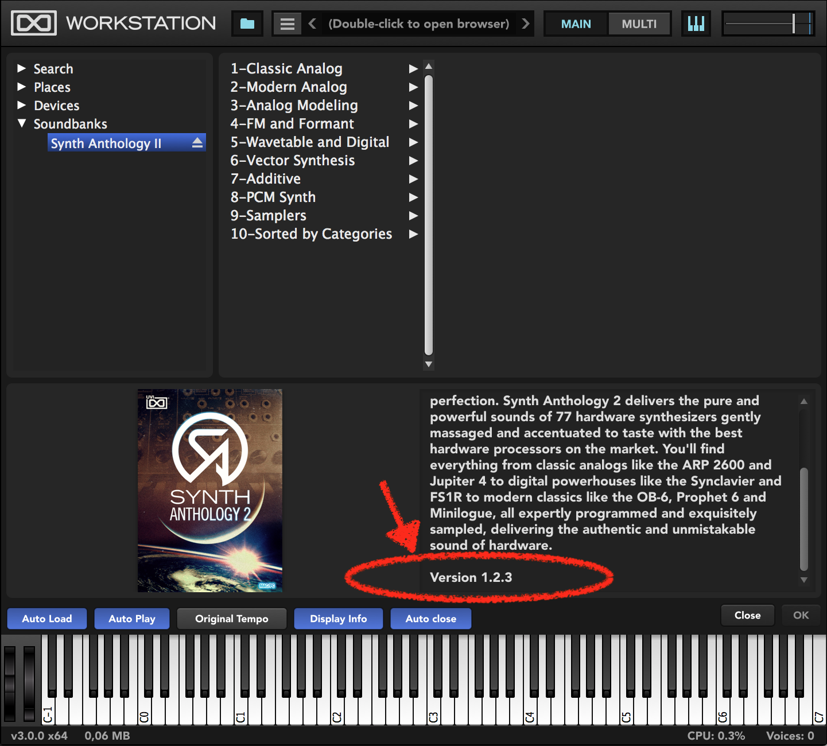Click the Version 1.2.3 text
Viewport: 827px width, 746px height.
pos(471,577)
